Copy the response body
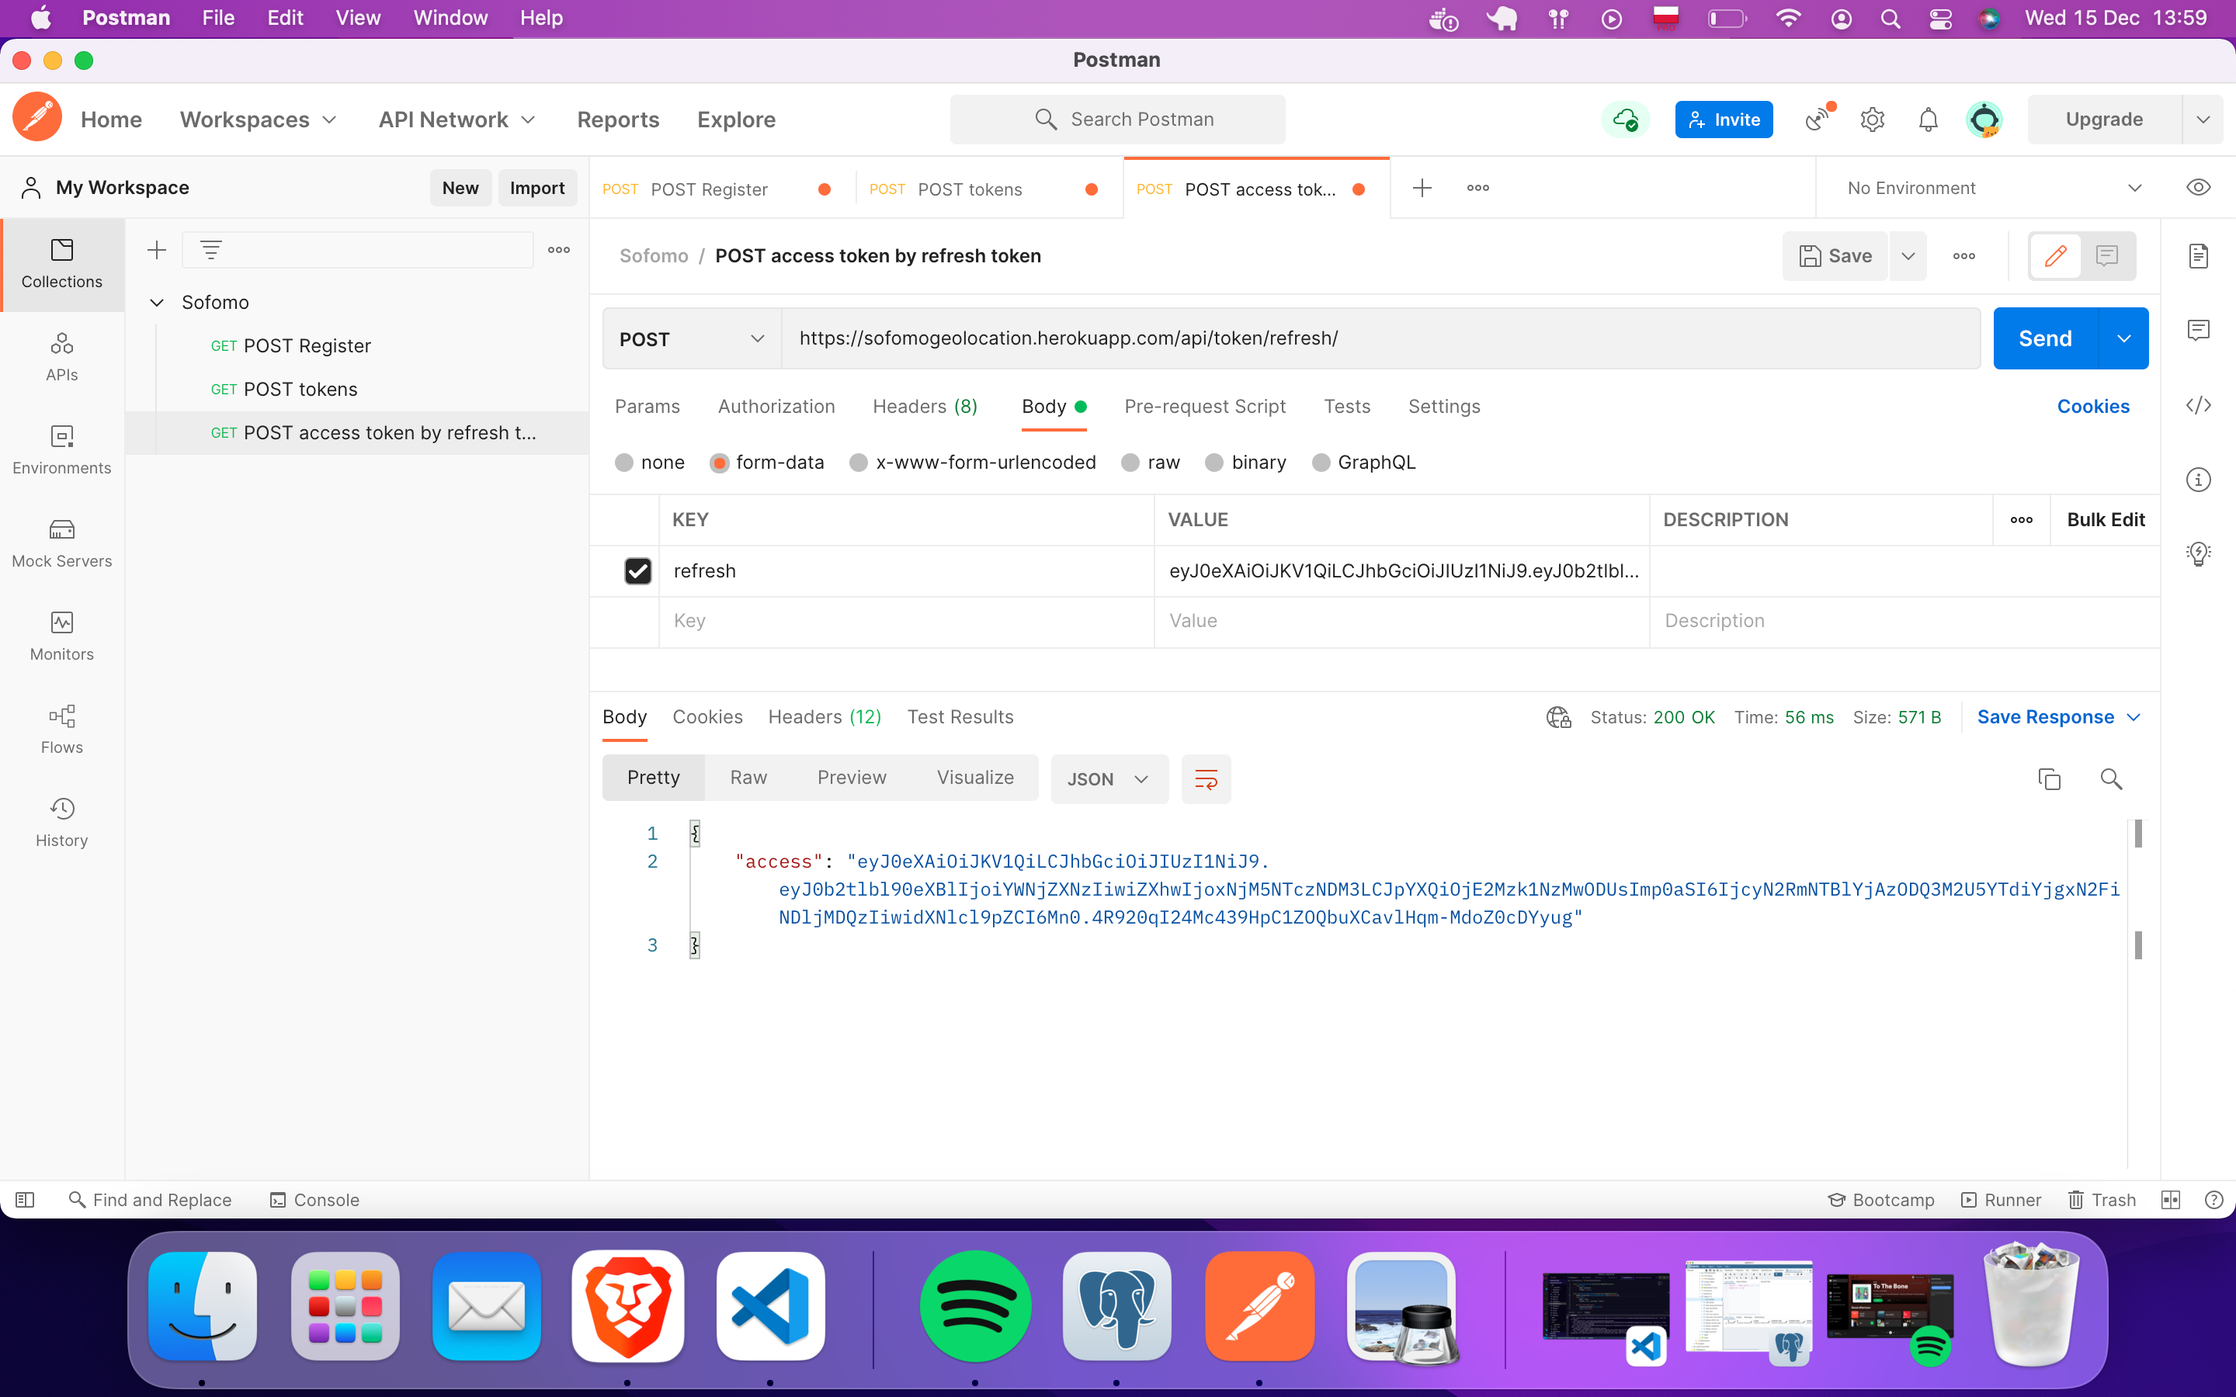Viewport: 2236px width, 1397px height. (2050, 778)
